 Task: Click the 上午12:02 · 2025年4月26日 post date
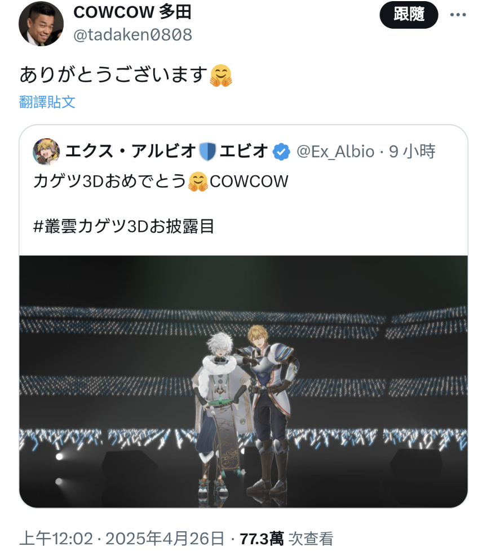click(122, 539)
